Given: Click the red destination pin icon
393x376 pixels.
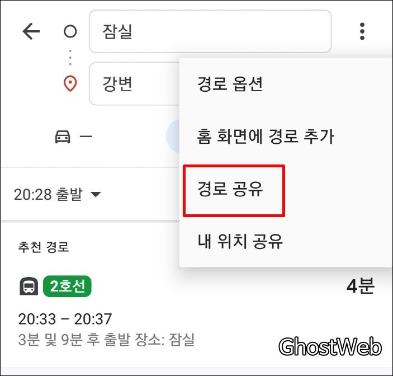Looking at the screenshot, I should [70, 83].
